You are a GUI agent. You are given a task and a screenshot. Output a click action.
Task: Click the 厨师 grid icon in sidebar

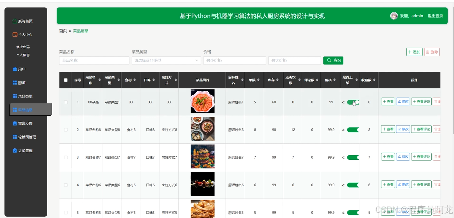(x=15, y=83)
